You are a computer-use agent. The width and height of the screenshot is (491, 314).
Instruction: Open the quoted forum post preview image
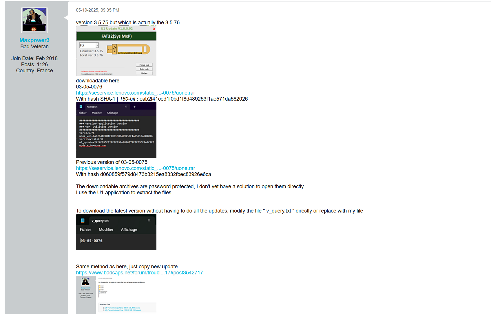coord(116,295)
